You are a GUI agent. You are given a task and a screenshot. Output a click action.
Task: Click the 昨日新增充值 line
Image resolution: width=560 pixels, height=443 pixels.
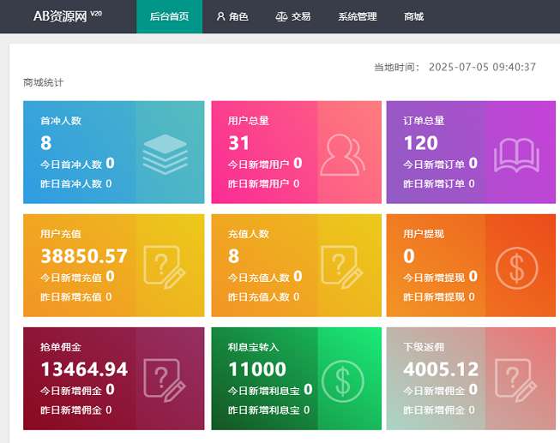(x=76, y=297)
